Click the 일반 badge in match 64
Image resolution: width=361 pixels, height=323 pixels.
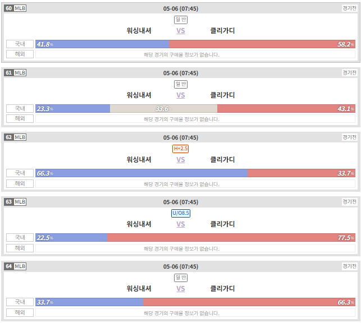pyautogui.click(x=181, y=278)
